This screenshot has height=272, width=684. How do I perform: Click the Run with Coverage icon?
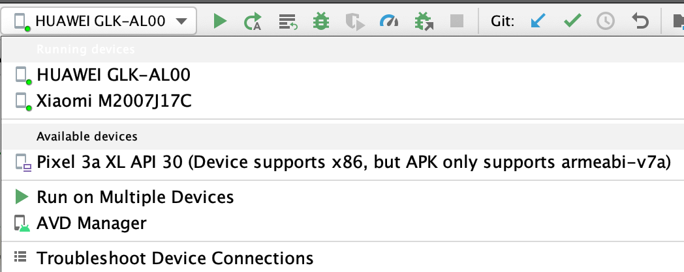coord(354,22)
